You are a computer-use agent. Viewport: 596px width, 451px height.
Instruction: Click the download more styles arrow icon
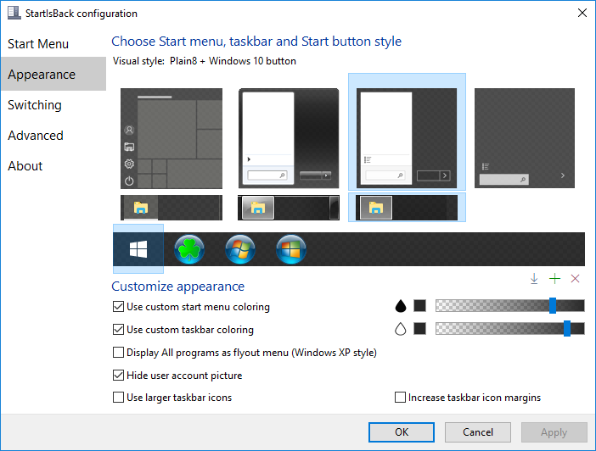point(534,279)
